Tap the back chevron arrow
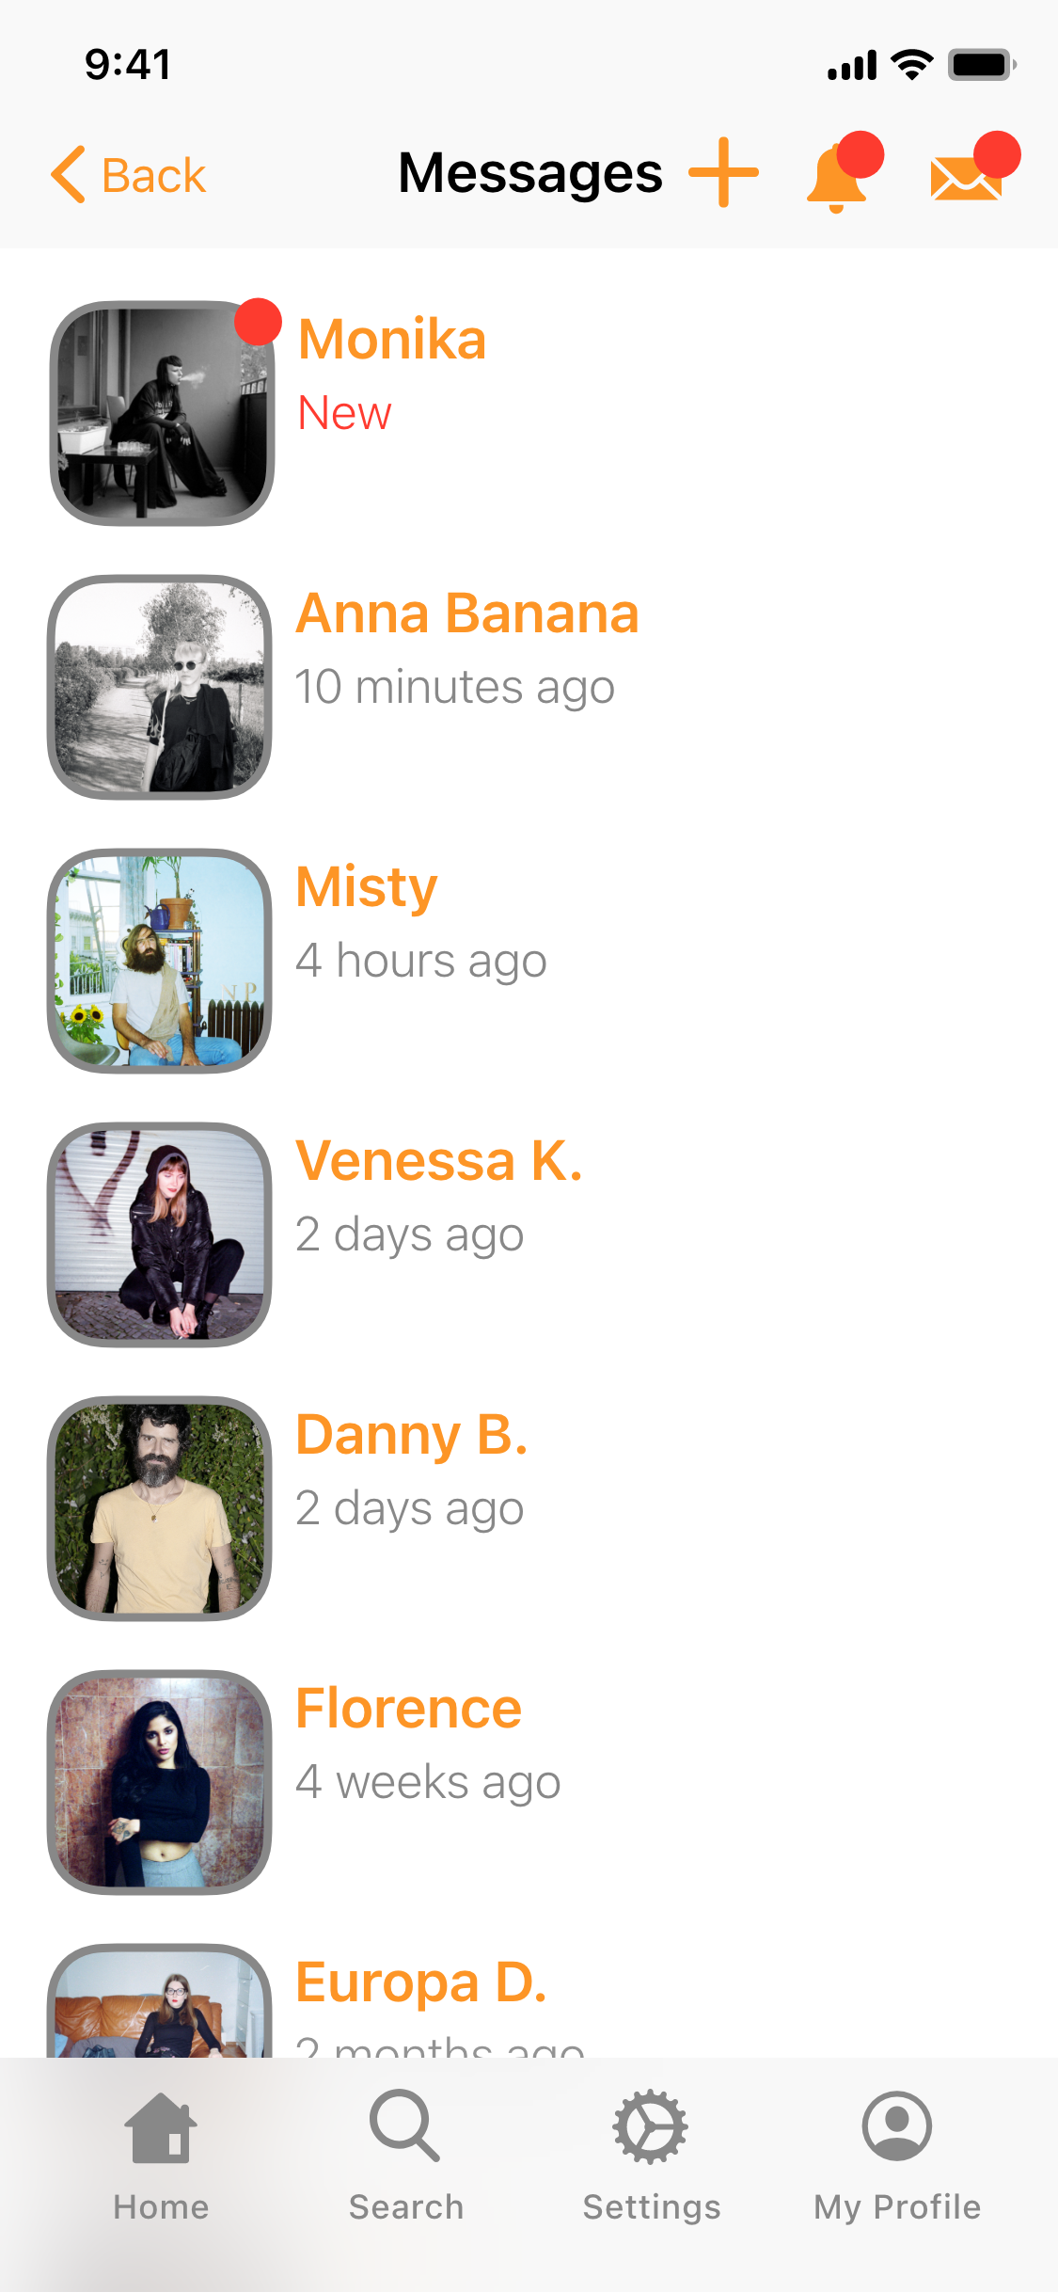1058x2292 pixels. [x=69, y=174]
